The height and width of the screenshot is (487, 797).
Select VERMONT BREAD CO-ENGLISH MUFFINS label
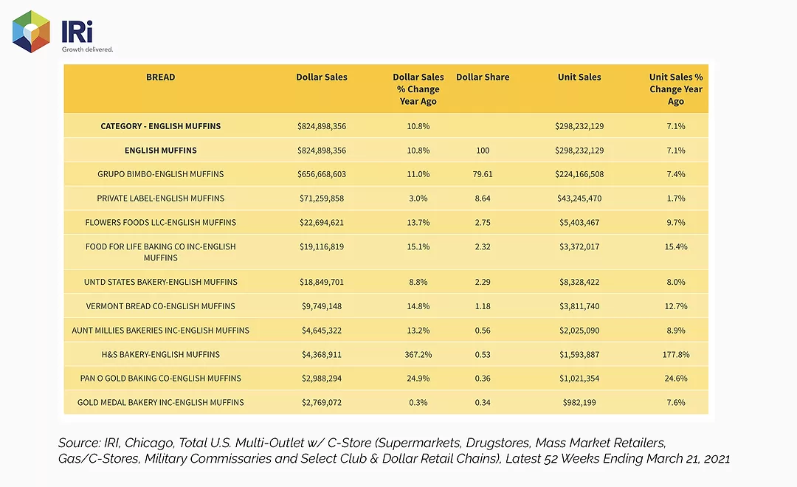(161, 306)
